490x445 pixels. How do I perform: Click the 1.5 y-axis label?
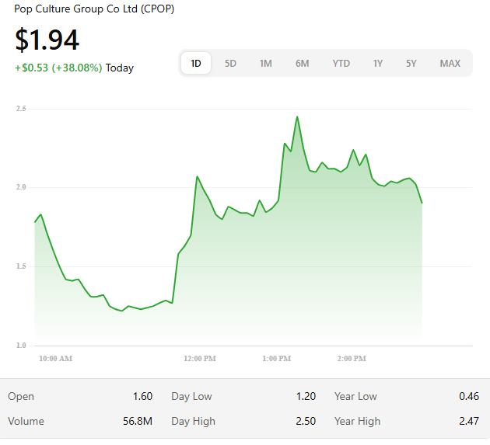(21, 266)
